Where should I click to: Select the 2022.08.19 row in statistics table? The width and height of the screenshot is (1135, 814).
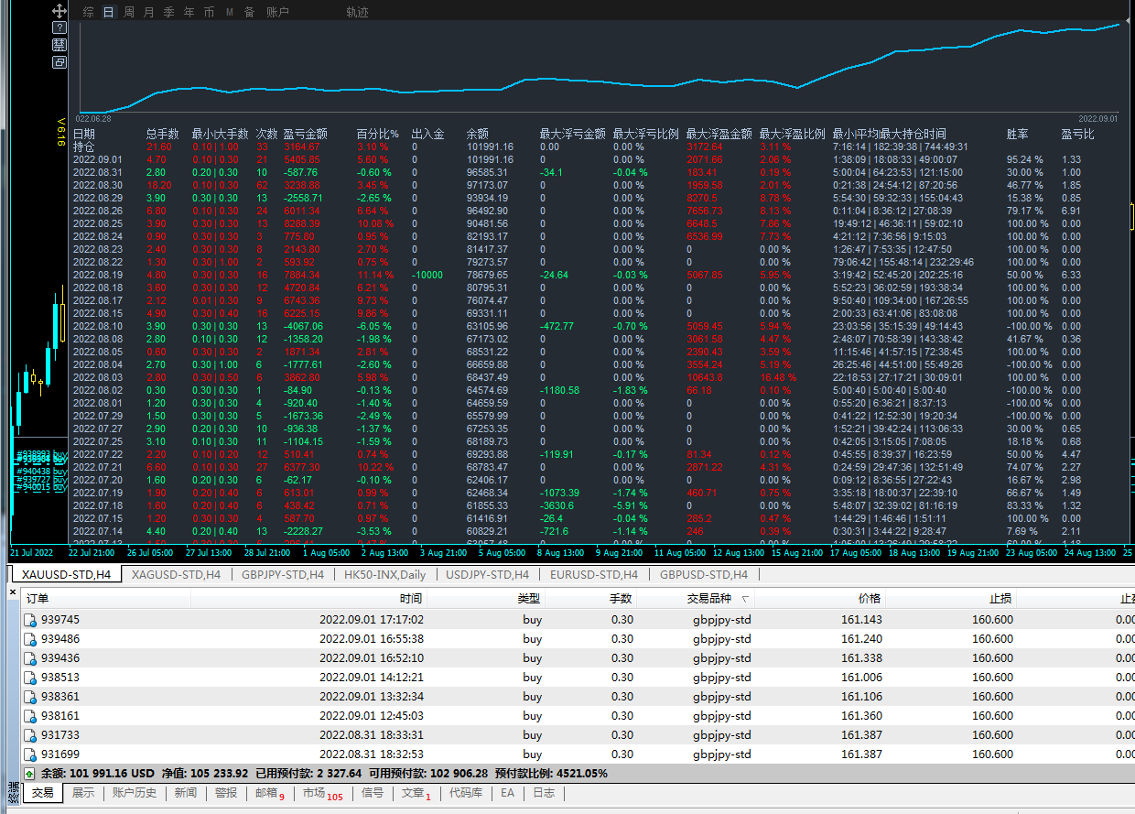pos(98,275)
